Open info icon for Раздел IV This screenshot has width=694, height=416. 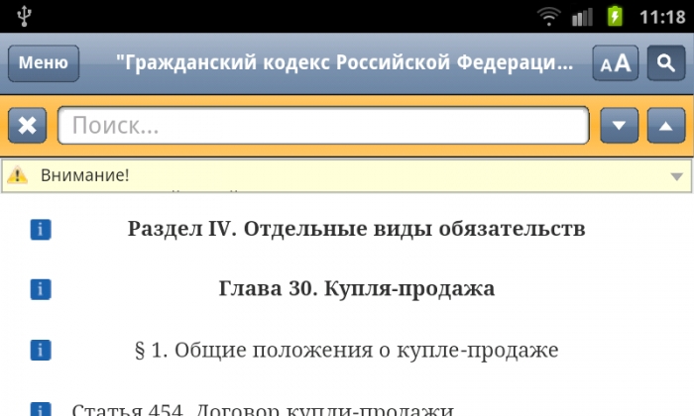tap(41, 230)
